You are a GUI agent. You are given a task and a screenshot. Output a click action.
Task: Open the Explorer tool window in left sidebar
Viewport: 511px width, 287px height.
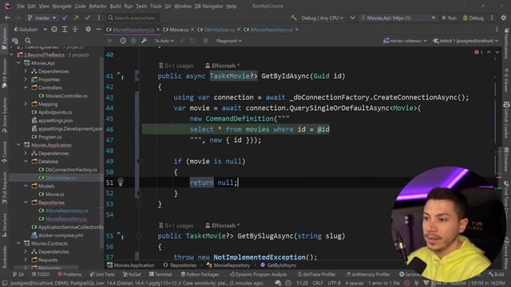(4, 38)
